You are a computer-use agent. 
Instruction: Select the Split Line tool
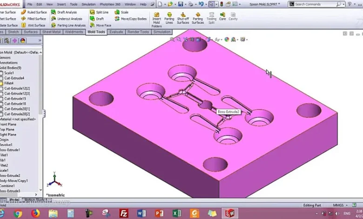tap(99, 12)
